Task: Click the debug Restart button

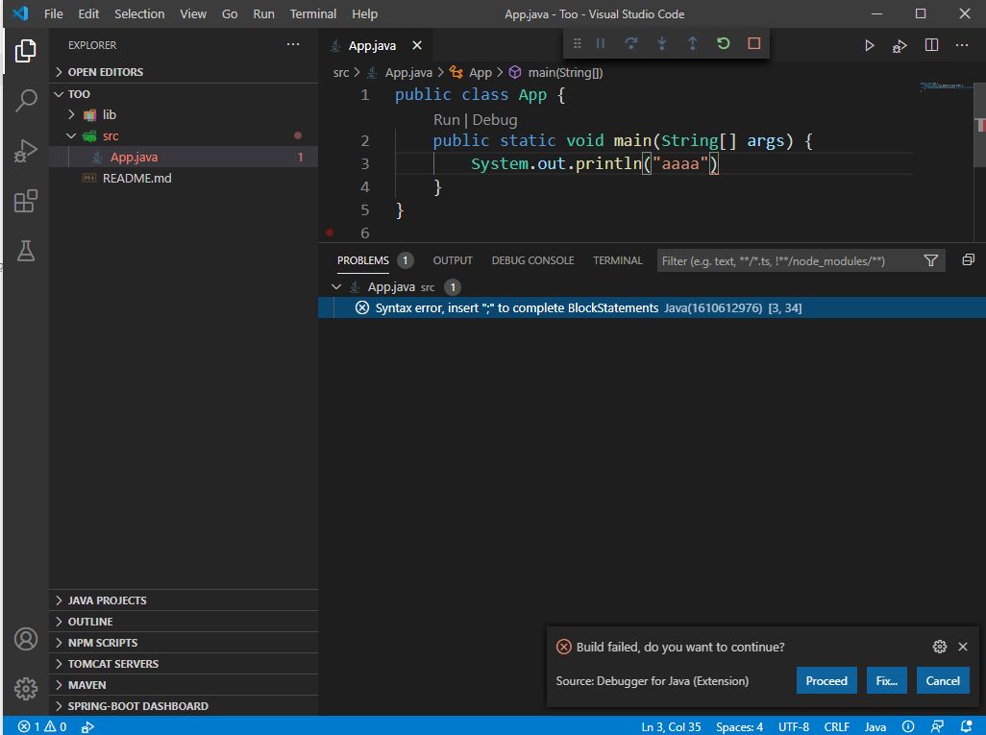Action: (723, 44)
